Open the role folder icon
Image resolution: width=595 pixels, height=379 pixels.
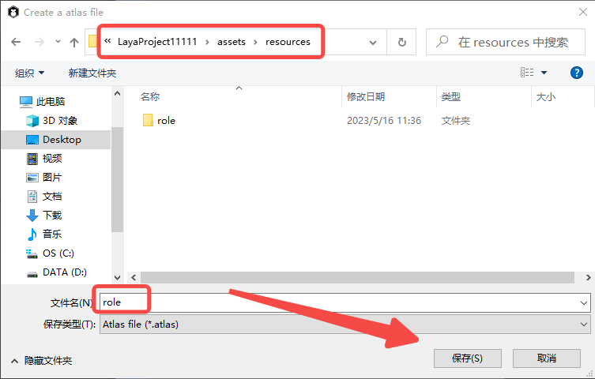(x=147, y=121)
